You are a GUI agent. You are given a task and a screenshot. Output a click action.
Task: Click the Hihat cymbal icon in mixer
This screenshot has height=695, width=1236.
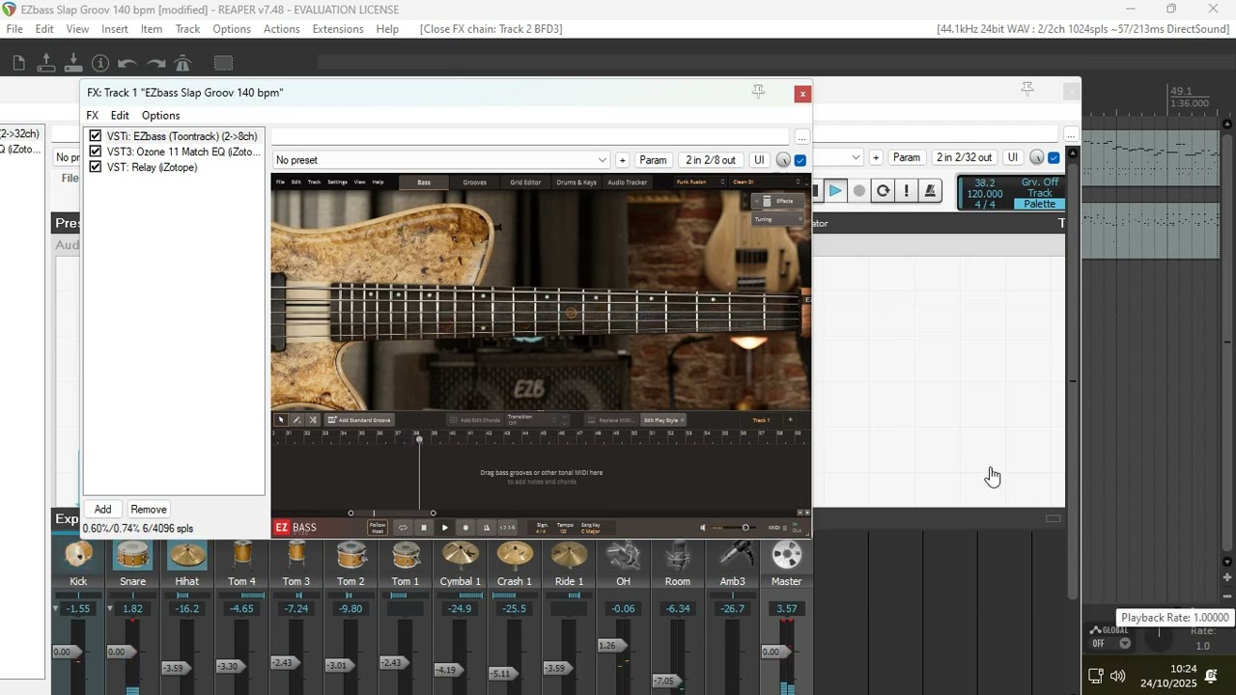187,555
